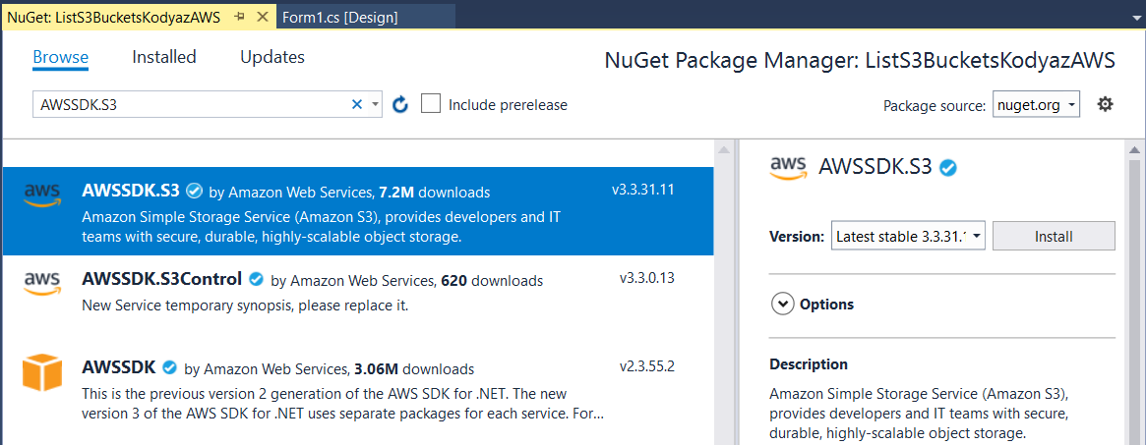The width and height of the screenshot is (1146, 445).
Task: Click version v3.3.0.13 of AWSSDK.S3Control
Action: 647,278
